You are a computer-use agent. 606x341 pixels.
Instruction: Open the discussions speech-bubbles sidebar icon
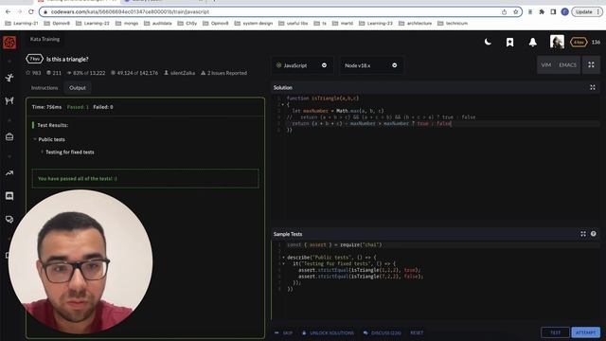(x=9, y=220)
